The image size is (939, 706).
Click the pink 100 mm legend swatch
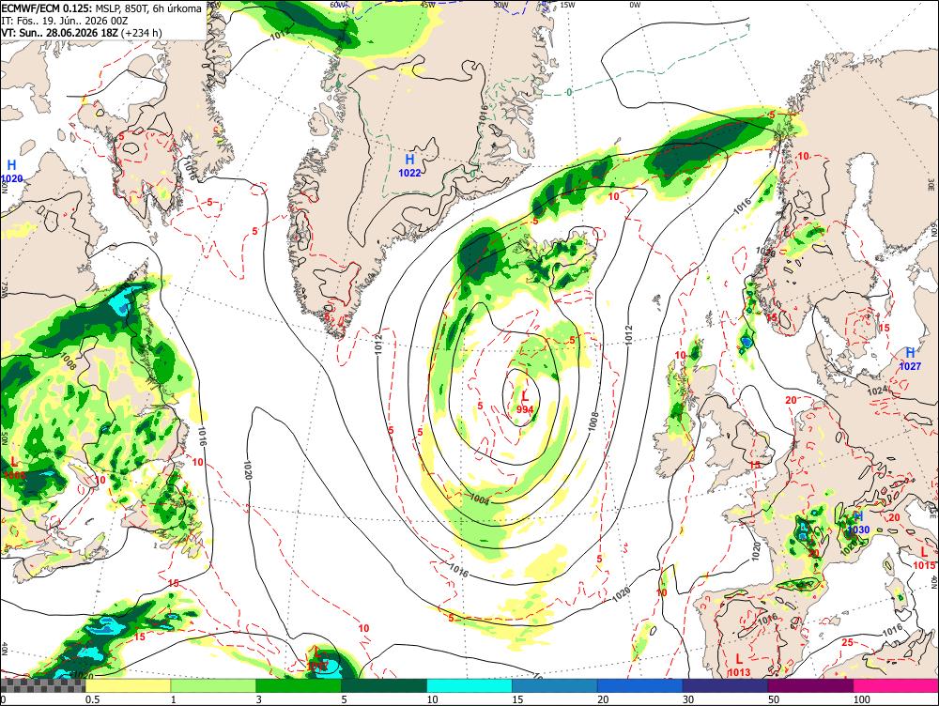(896, 685)
